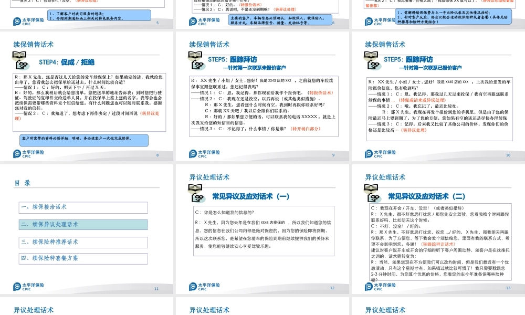525x315 pixels.
Task: Click '异议处理话术' title on slide 12
Action: pyautogui.click(x=209, y=177)
